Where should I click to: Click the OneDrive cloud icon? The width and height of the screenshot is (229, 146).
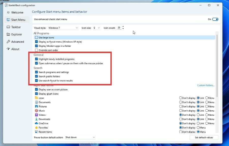[36, 123]
